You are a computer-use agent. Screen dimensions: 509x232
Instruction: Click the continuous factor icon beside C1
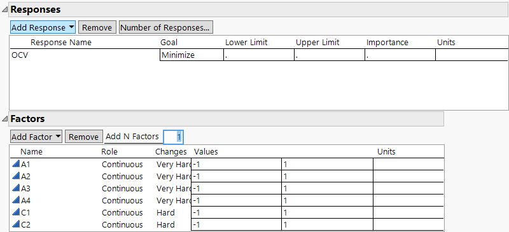pos(15,212)
